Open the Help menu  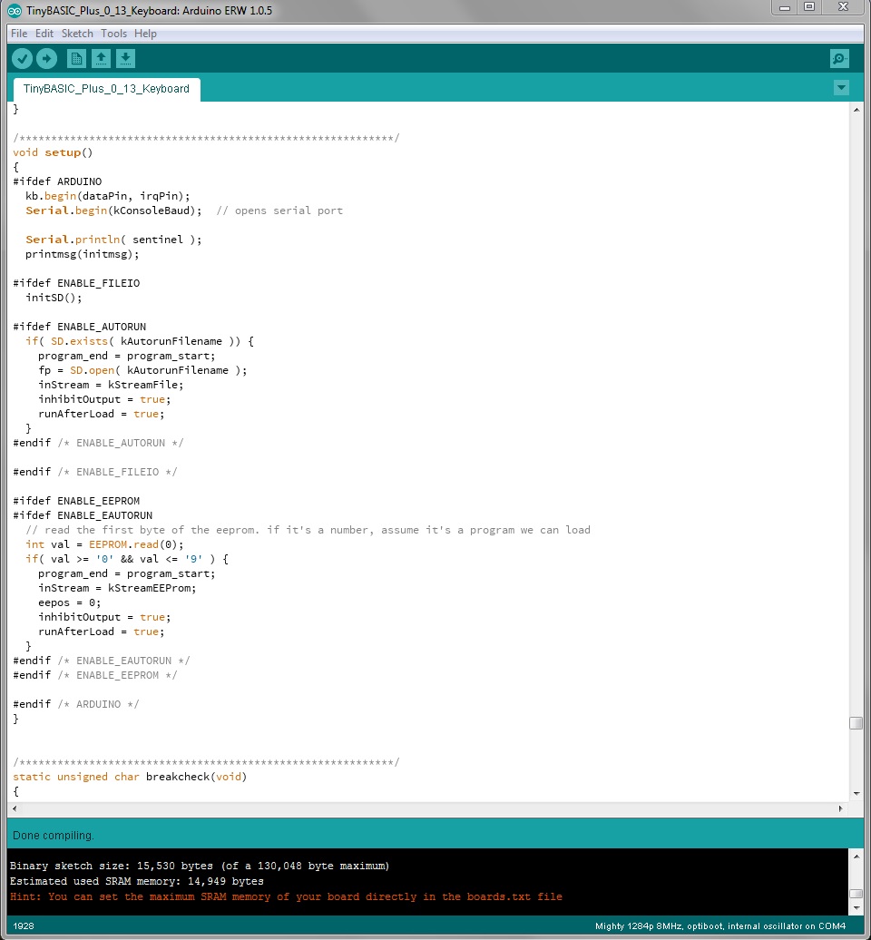pyautogui.click(x=145, y=33)
